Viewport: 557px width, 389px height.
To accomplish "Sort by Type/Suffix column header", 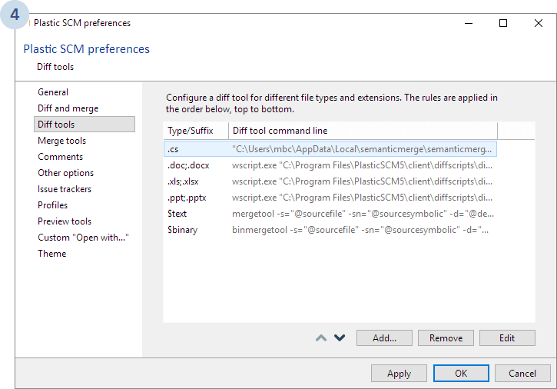I will pyautogui.click(x=196, y=131).
